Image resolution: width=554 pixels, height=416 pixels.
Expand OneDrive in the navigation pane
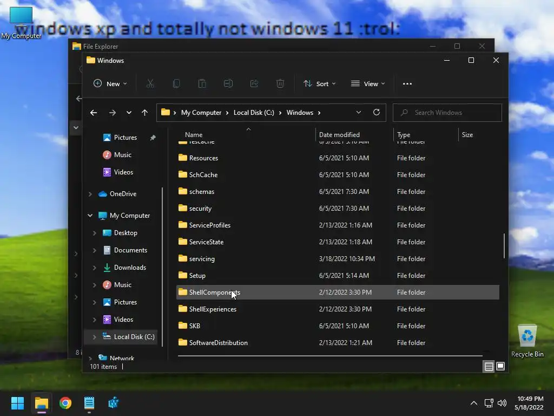pos(90,194)
